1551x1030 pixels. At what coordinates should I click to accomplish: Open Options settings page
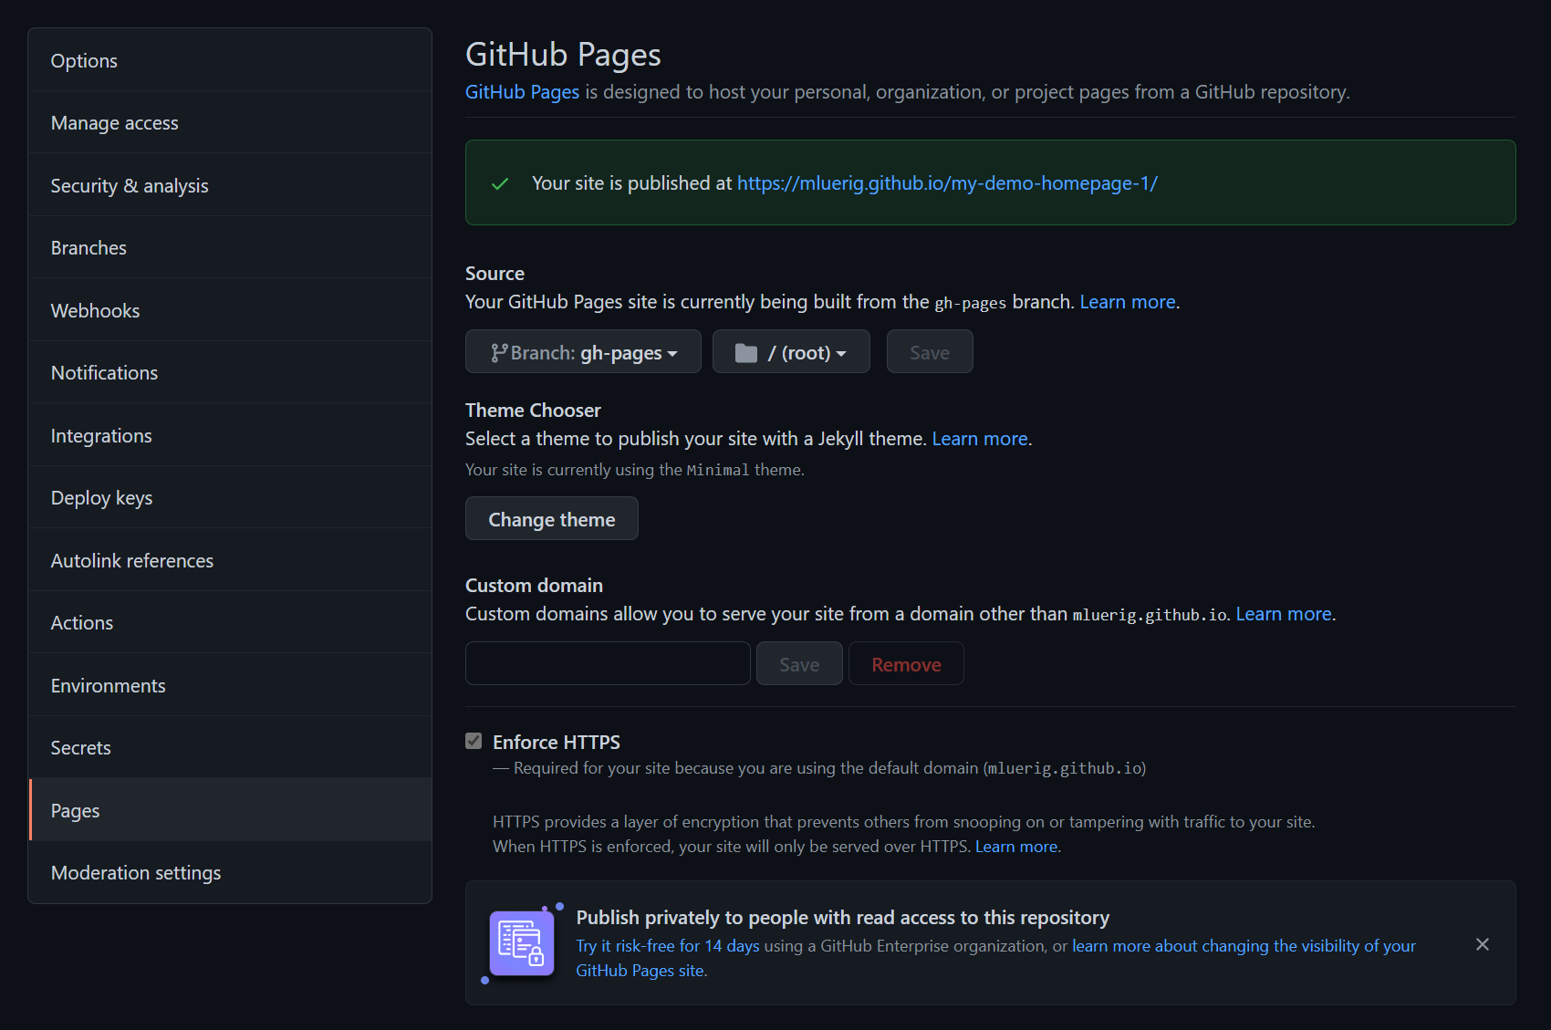[x=230, y=60]
